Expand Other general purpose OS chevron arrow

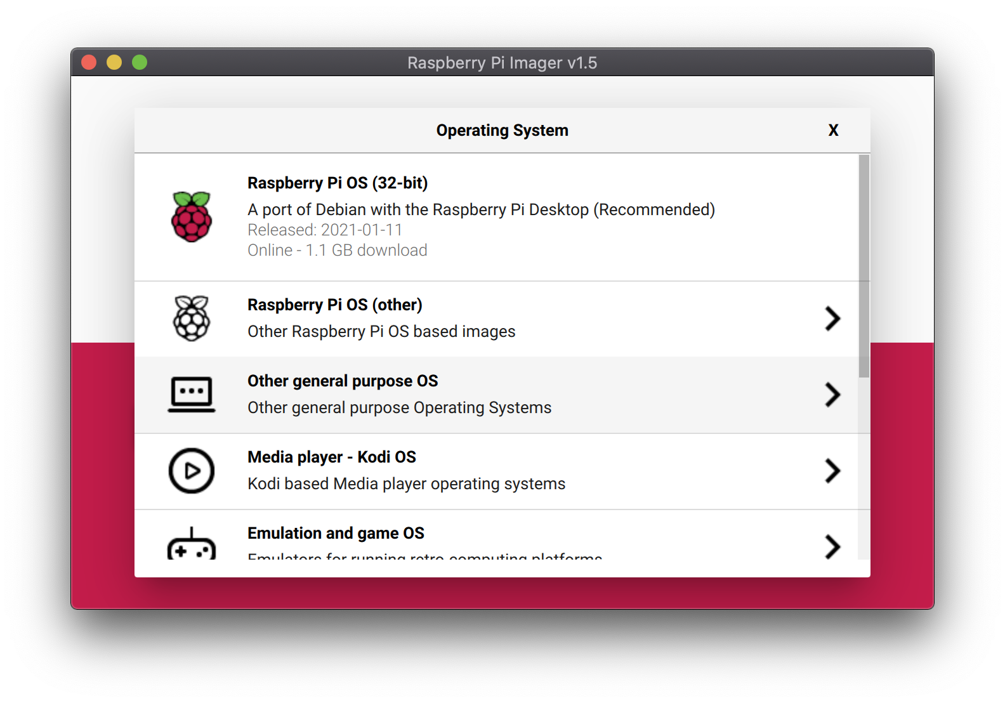click(832, 395)
